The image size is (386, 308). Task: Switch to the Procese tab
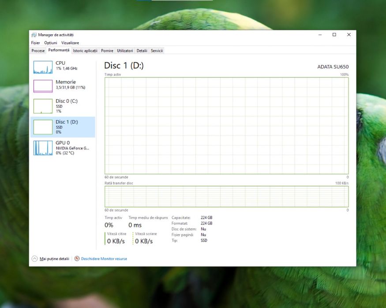pos(38,51)
